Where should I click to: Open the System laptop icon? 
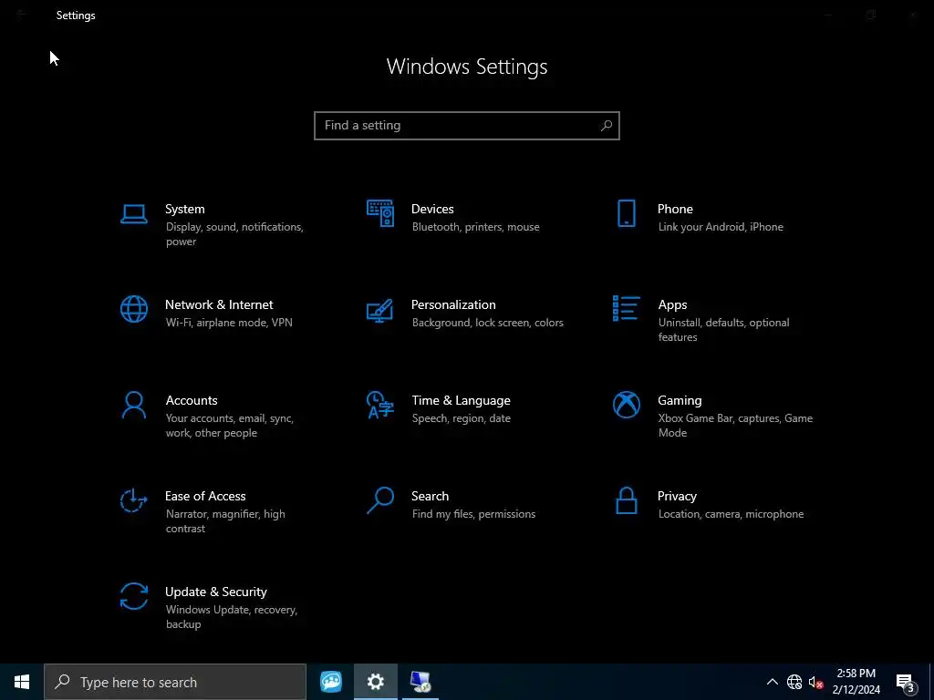(x=133, y=213)
